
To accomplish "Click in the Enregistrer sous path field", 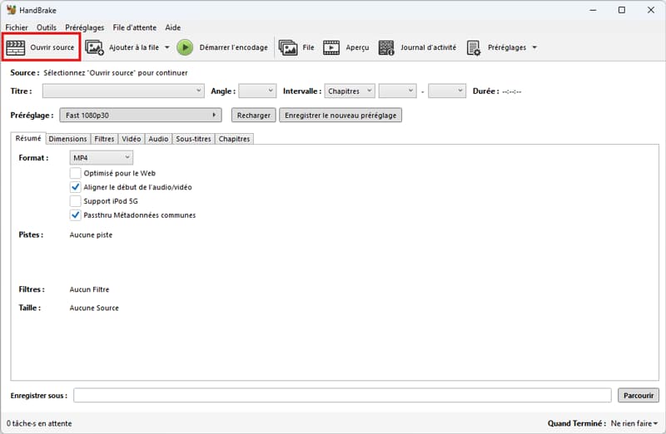I will [342, 395].
